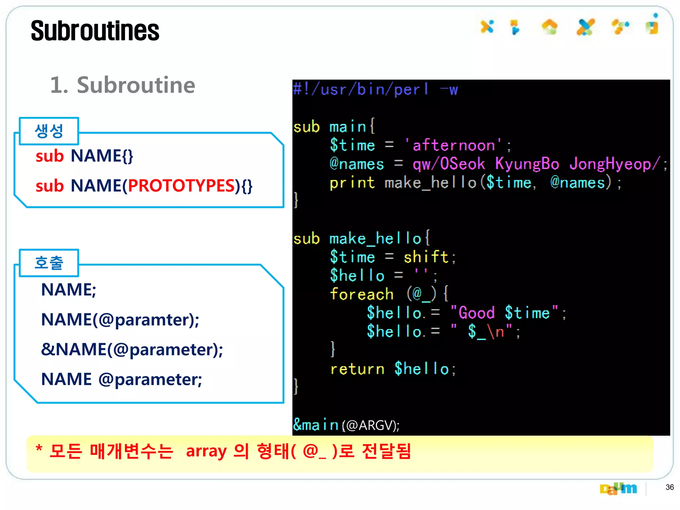Click the 'NAME @parameter;' line

tap(122, 380)
